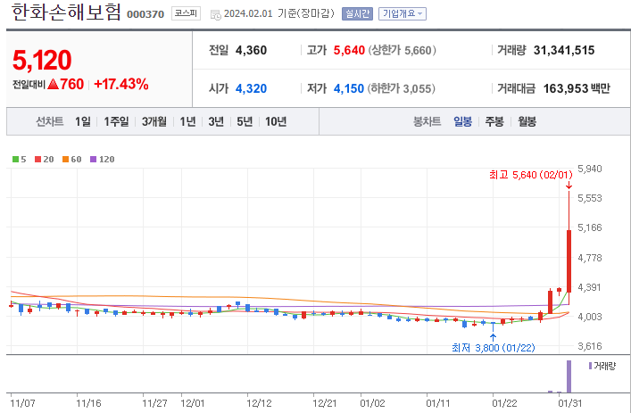Click the purple 120-day moving average swatch

point(94,160)
